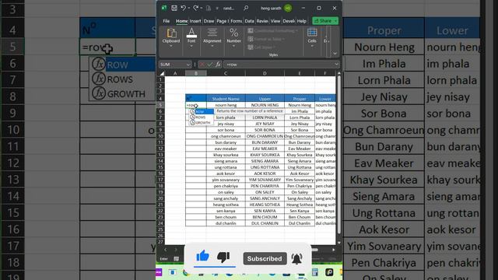Click the Insert Function fx icon

tap(218, 65)
